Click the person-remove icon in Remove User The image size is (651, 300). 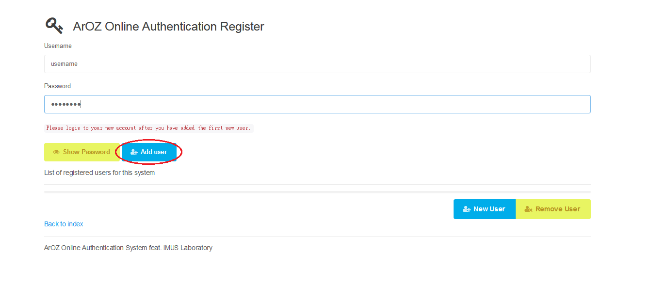[529, 209]
